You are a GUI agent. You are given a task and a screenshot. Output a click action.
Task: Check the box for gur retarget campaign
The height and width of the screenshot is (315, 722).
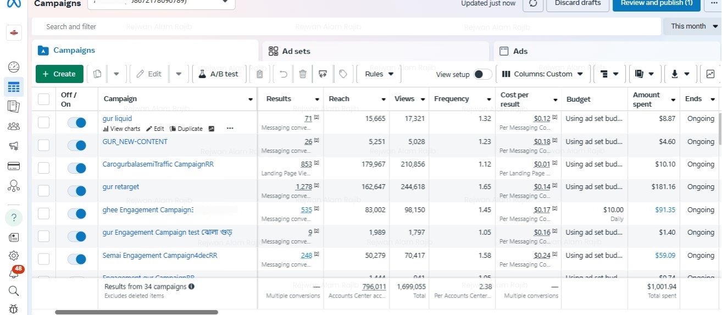click(43, 191)
